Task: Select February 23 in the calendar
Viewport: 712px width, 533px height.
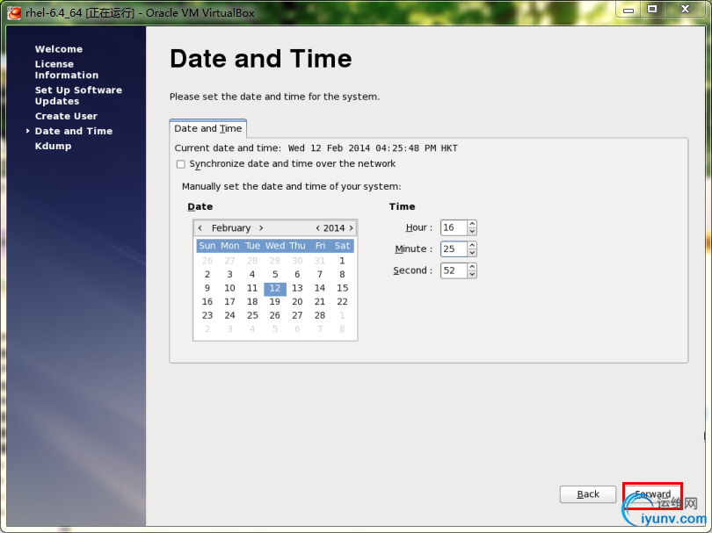Action: 207,315
